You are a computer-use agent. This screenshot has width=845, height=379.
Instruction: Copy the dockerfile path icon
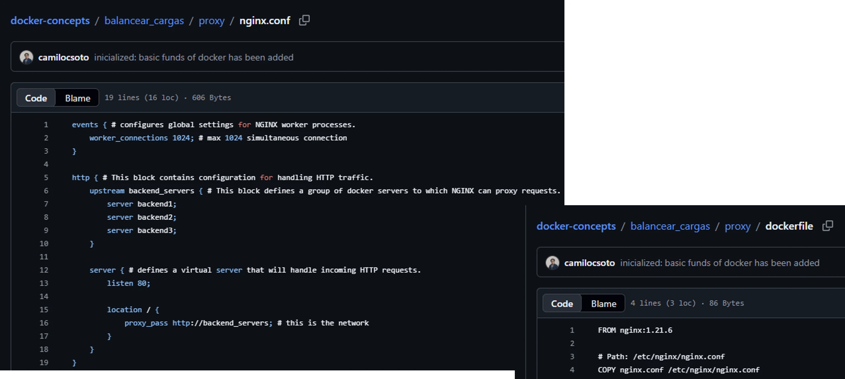(827, 226)
